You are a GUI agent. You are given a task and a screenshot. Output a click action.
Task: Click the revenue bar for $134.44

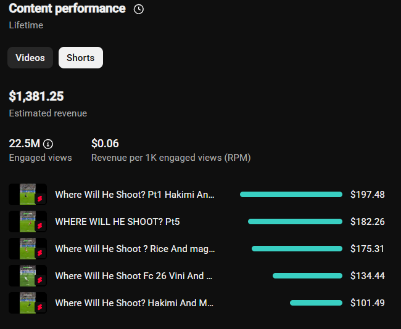[307, 275]
